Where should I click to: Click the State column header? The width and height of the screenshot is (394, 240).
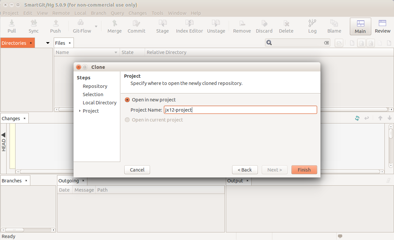pyautogui.click(x=132, y=52)
